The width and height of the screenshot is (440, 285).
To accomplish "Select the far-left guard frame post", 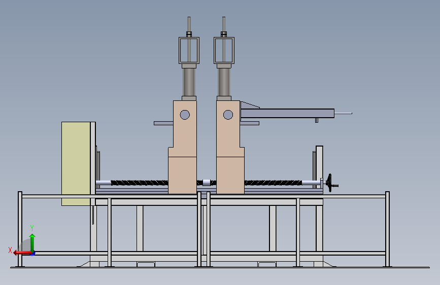I will (20, 229).
